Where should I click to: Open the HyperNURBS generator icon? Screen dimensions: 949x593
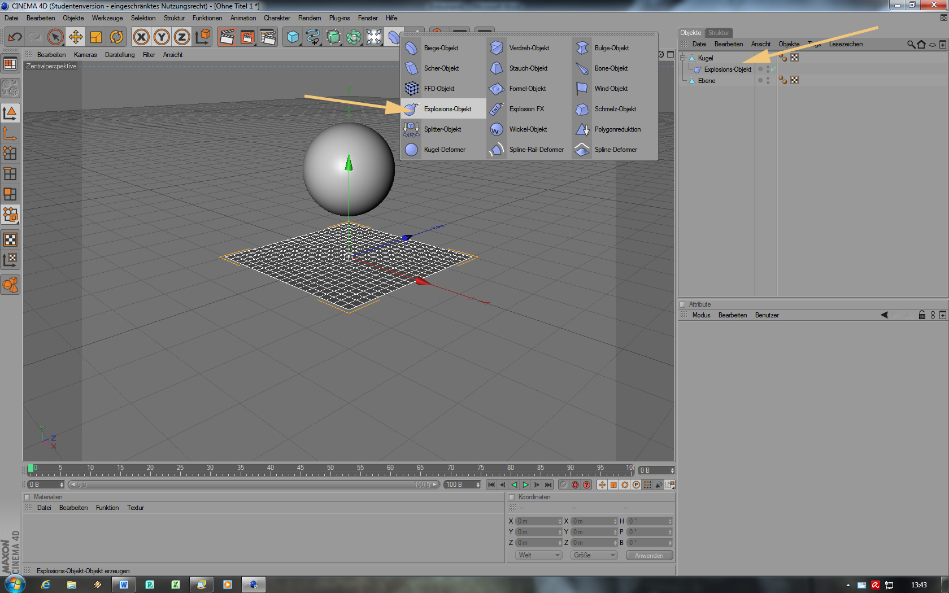tap(333, 37)
